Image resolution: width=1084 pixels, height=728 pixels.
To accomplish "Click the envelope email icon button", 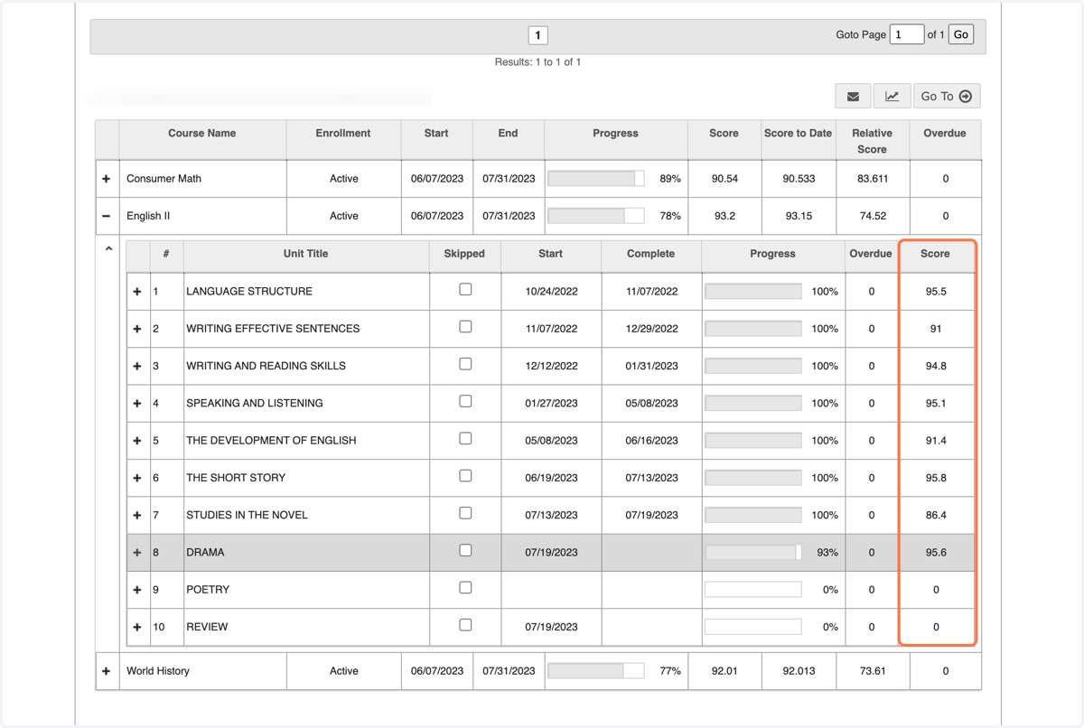I will pos(853,96).
